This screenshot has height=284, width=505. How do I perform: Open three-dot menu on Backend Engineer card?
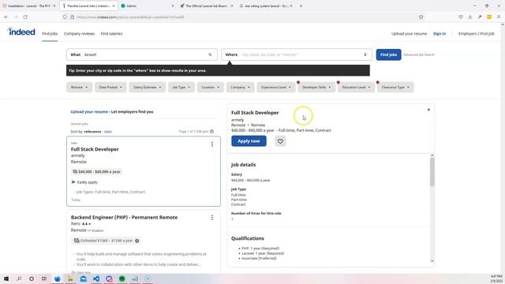(212, 218)
